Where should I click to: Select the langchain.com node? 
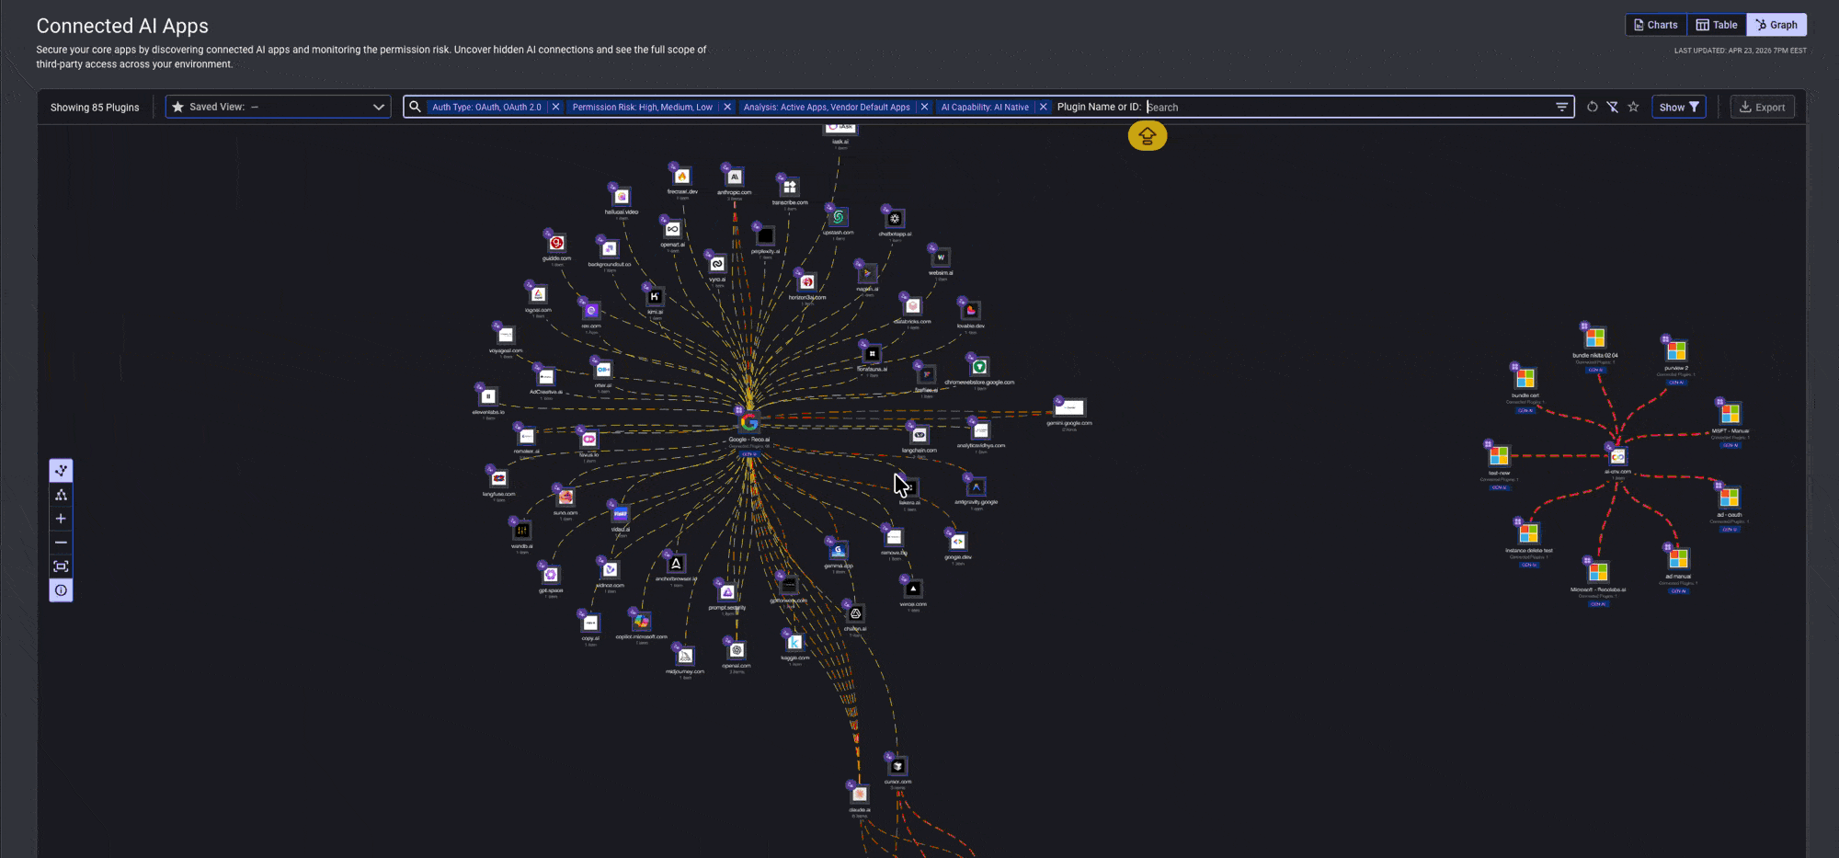point(919,435)
